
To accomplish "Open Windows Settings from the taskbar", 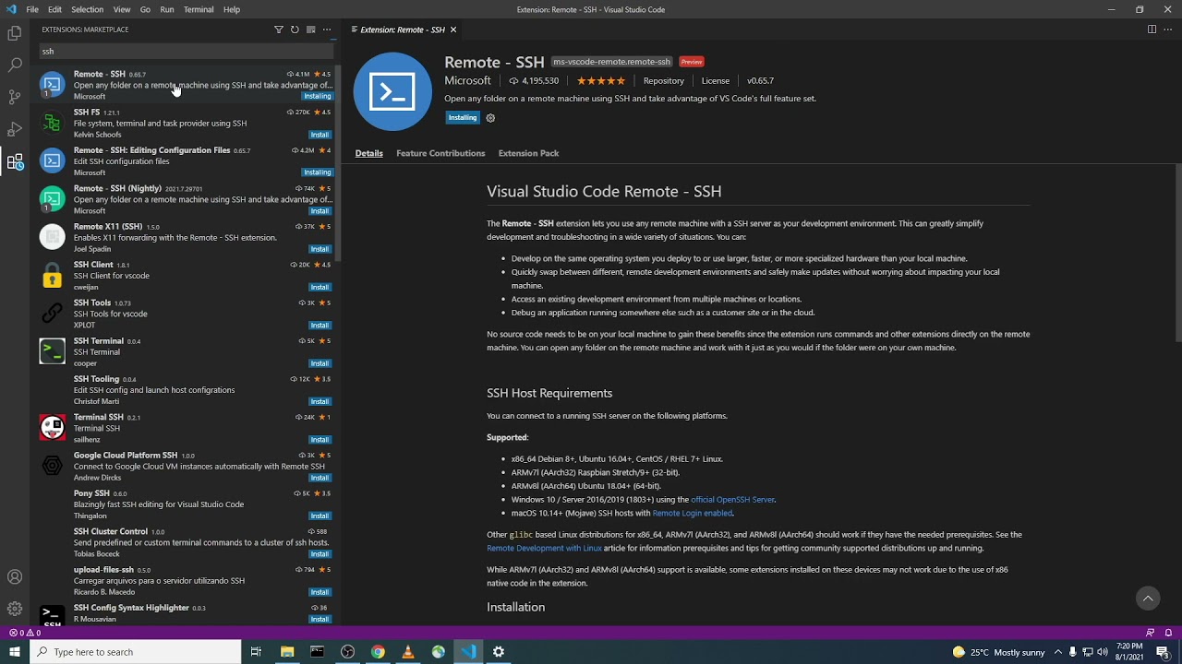I will coord(499,652).
